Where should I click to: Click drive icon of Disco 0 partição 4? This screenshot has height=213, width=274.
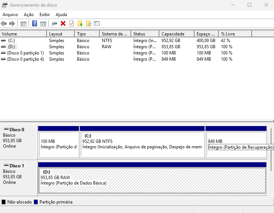(3, 59)
